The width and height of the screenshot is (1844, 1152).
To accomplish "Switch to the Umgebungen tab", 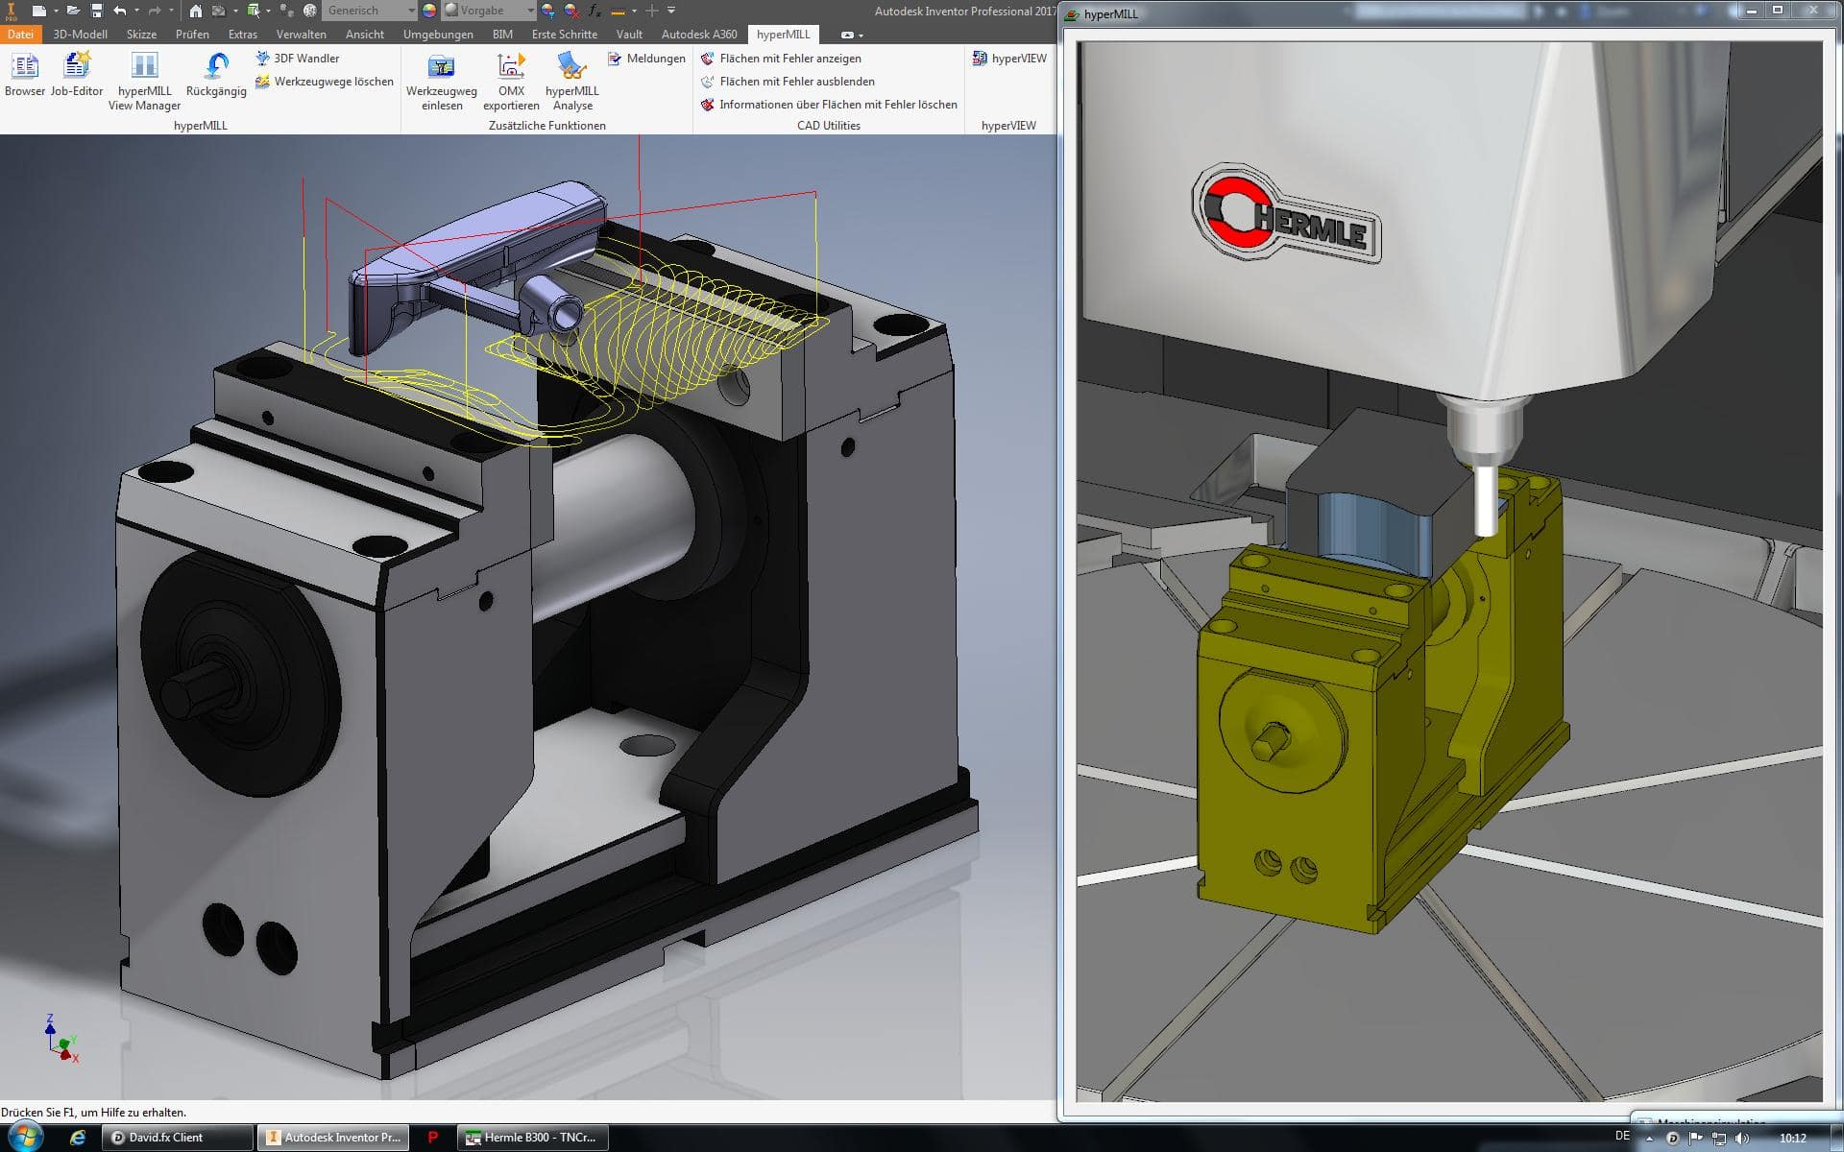I will click(x=438, y=35).
